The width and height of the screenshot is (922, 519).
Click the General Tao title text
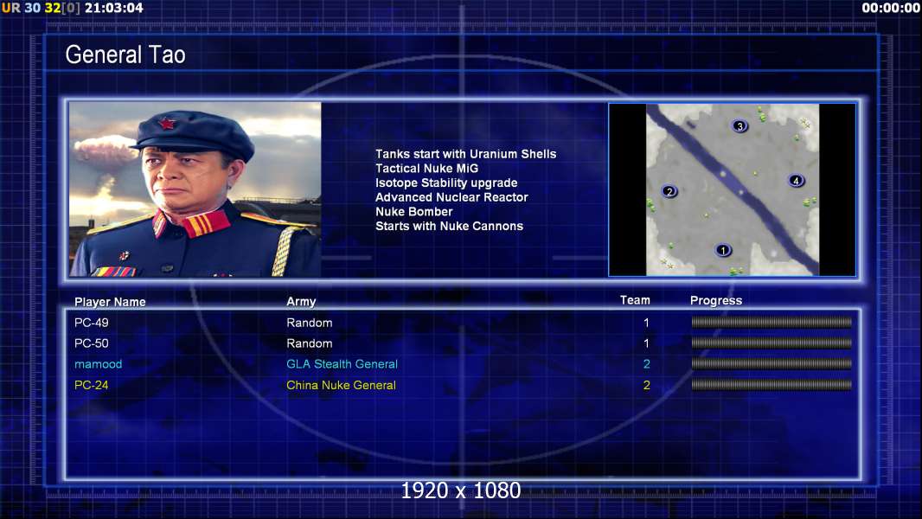pos(125,54)
